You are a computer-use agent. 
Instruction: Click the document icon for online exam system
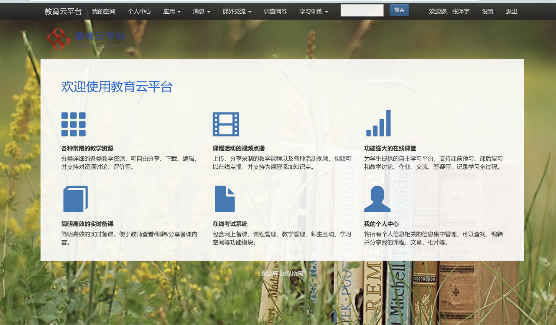click(x=225, y=199)
